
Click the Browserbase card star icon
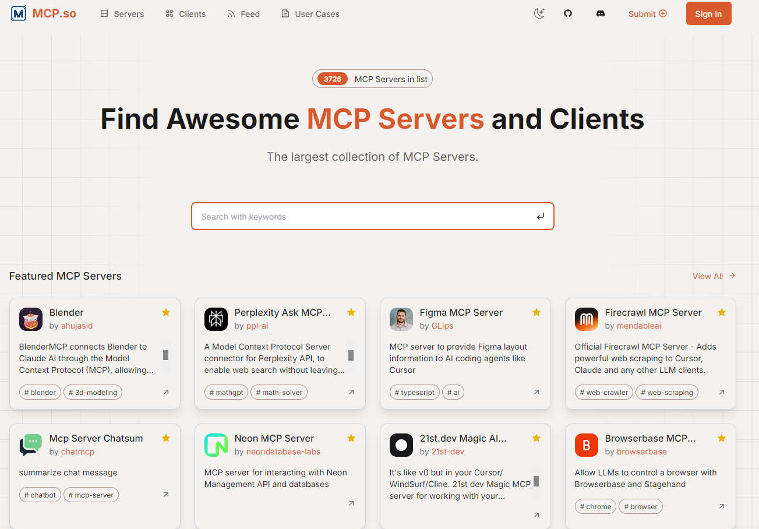722,438
